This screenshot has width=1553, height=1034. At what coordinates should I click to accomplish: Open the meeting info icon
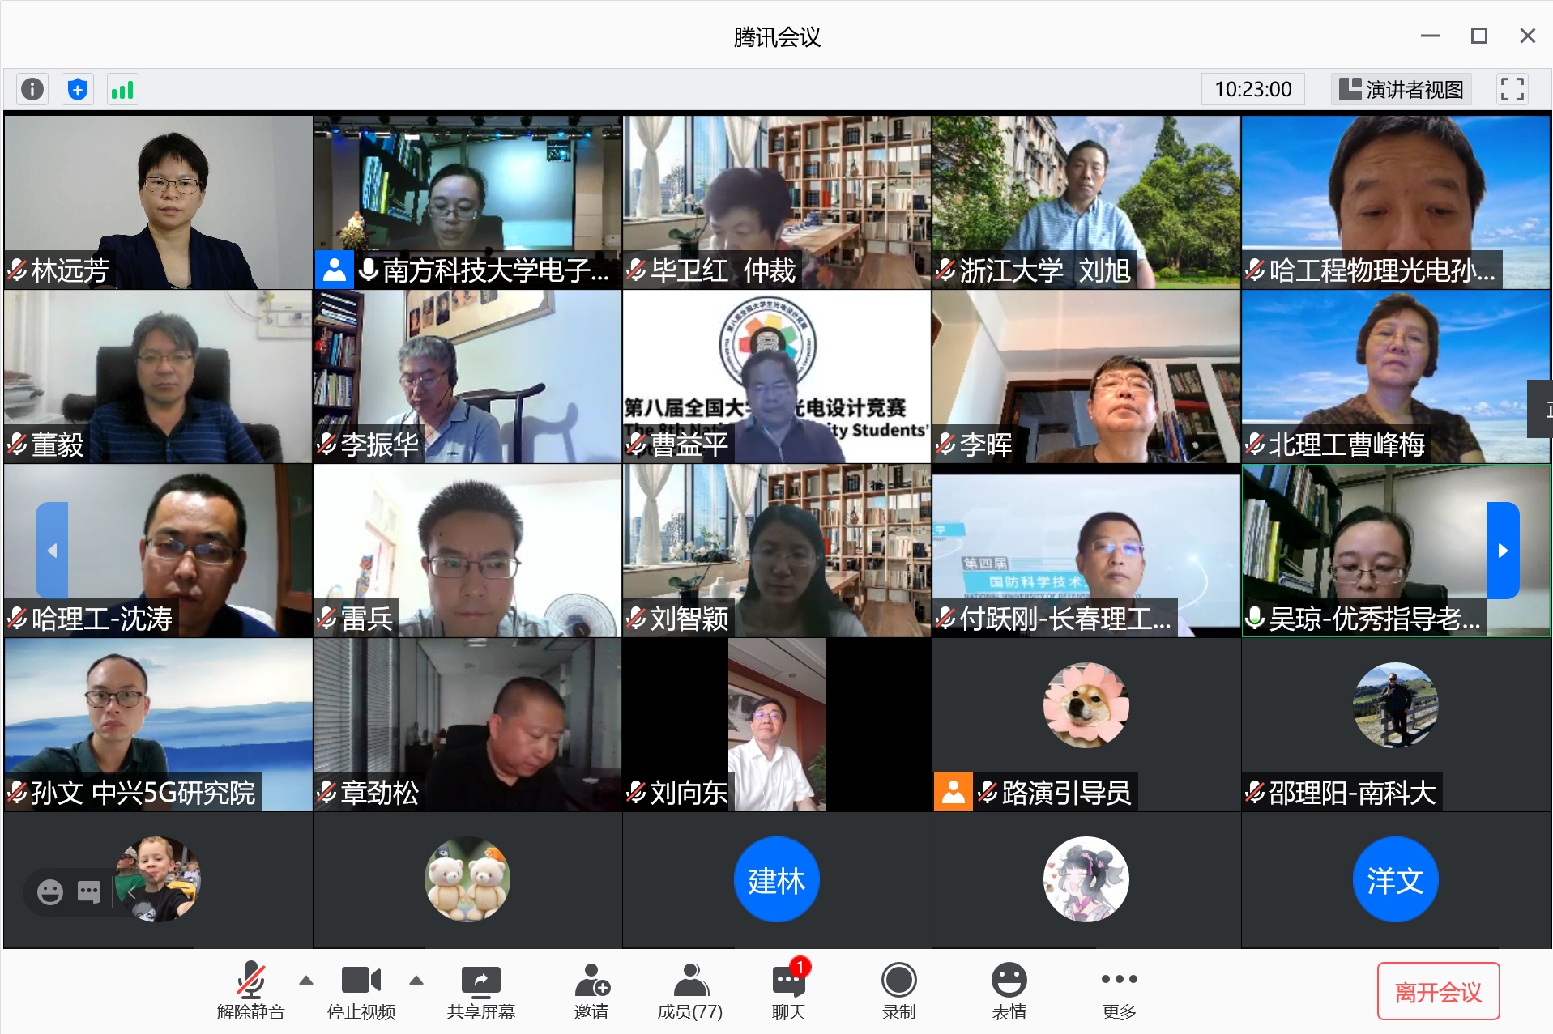[x=32, y=89]
